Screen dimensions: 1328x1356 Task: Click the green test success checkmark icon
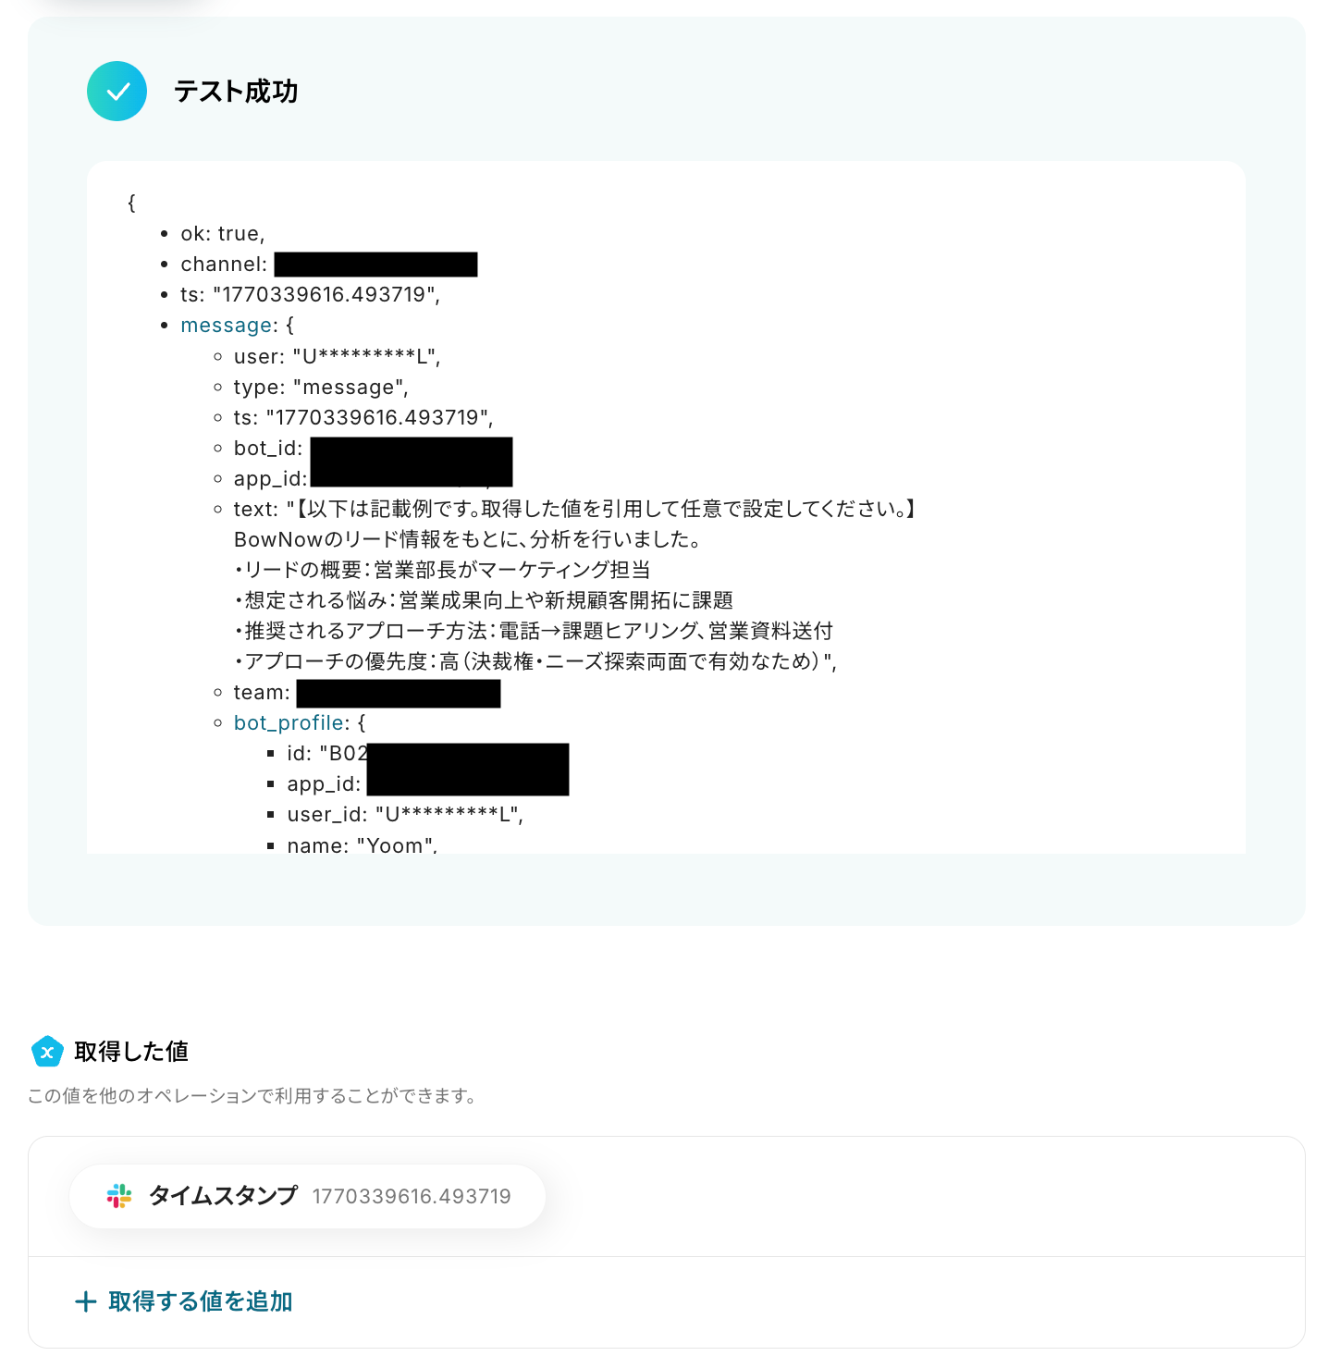pos(117,92)
